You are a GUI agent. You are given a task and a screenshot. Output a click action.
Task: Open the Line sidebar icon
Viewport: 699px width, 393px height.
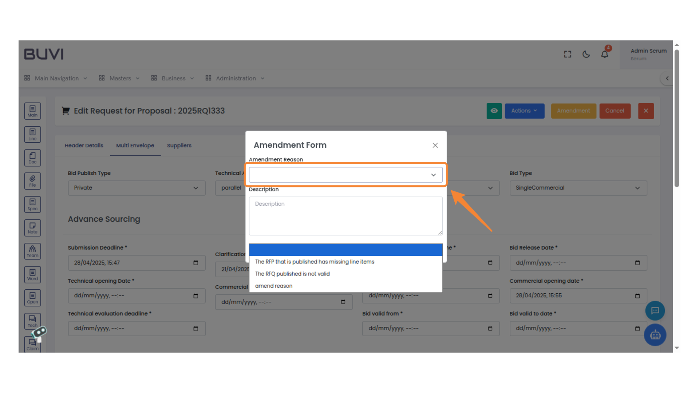(32, 134)
